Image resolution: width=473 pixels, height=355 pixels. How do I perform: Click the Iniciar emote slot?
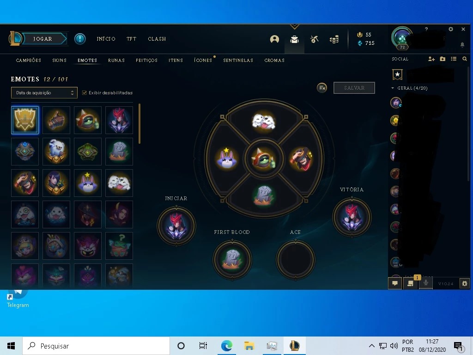click(x=176, y=226)
